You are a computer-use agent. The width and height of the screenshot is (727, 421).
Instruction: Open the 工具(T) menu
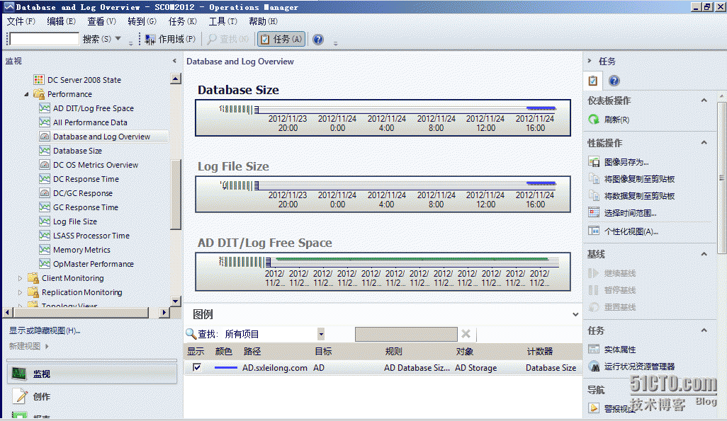223,21
